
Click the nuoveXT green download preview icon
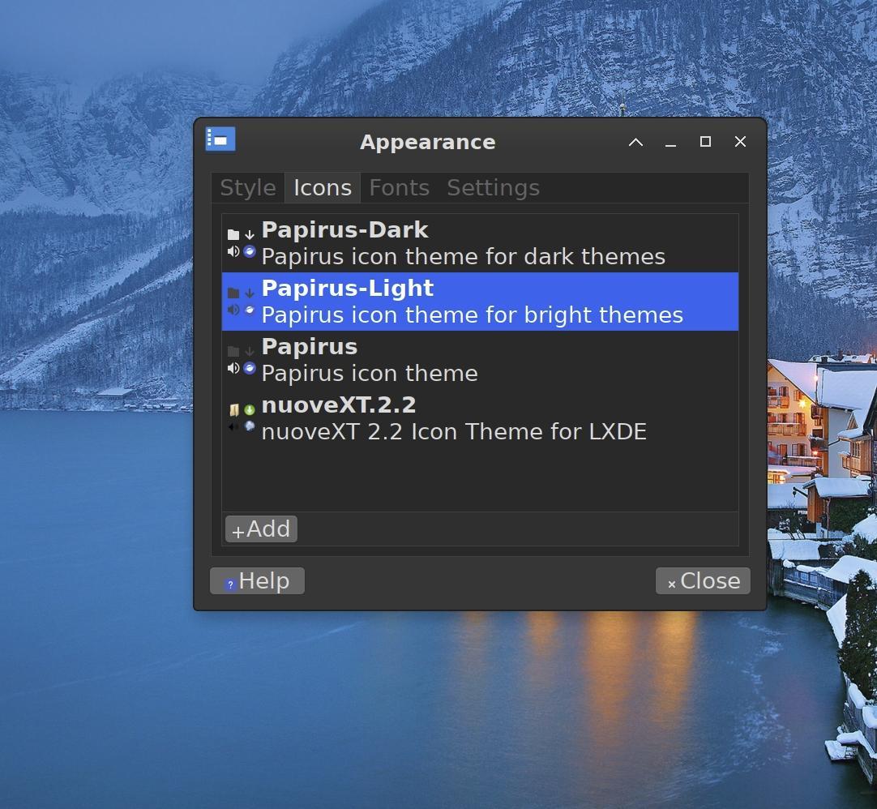250,409
